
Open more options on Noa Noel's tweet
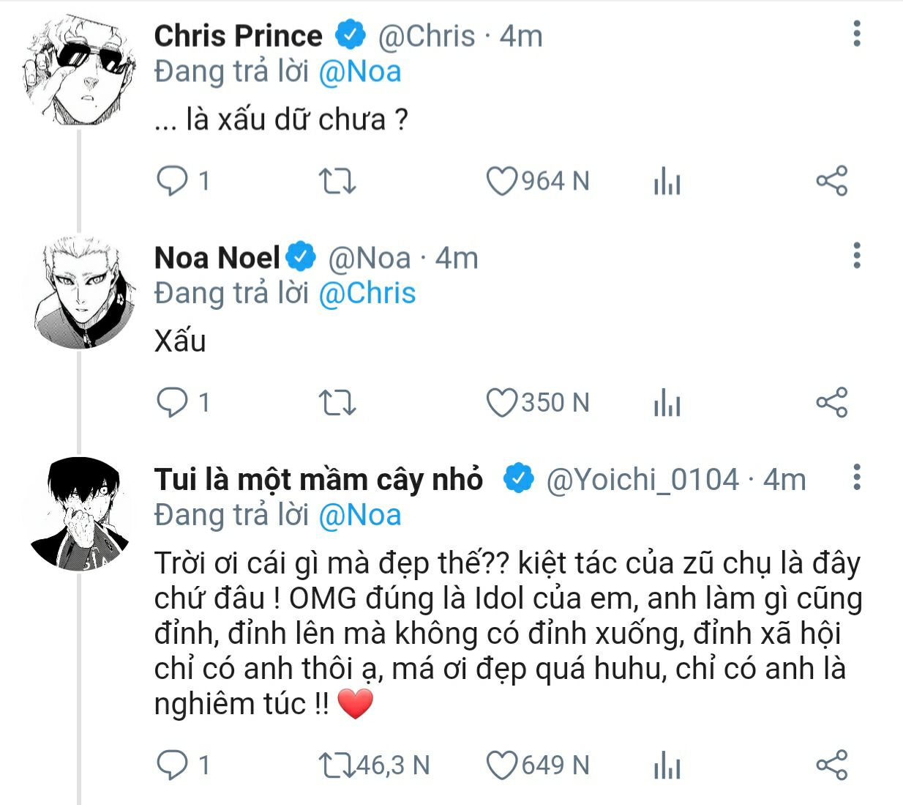coord(857,256)
